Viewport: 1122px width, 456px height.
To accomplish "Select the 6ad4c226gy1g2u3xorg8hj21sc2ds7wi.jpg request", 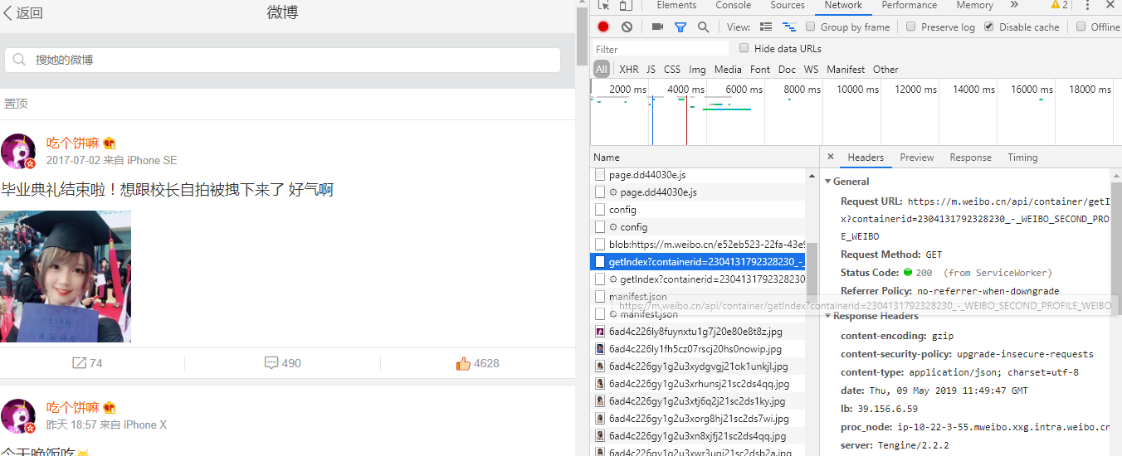I will coord(698,419).
